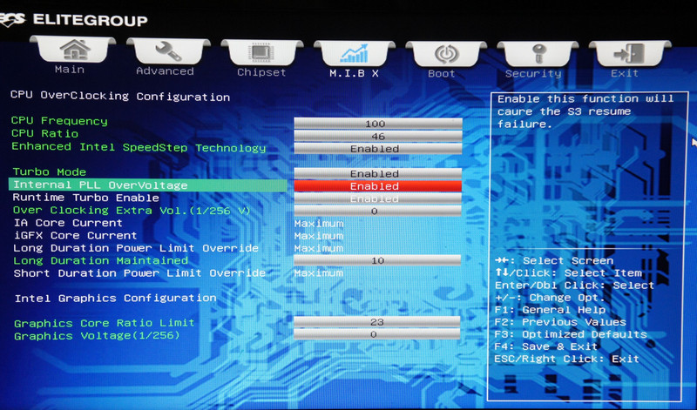Image resolution: width=697 pixels, height=410 pixels.
Task: Edit Graphics Core Ratio Limit value 23
Action: [x=377, y=321]
